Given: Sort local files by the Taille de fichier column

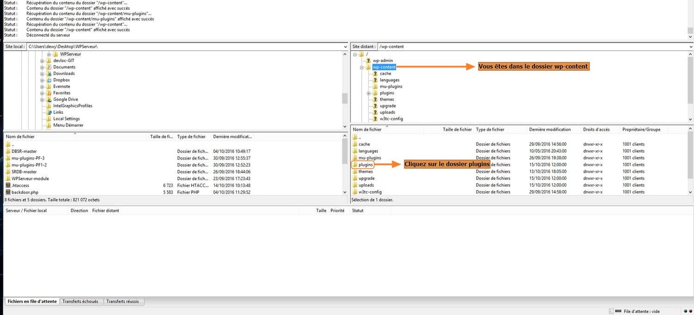Looking at the screenshot, I should click(162, 136).
